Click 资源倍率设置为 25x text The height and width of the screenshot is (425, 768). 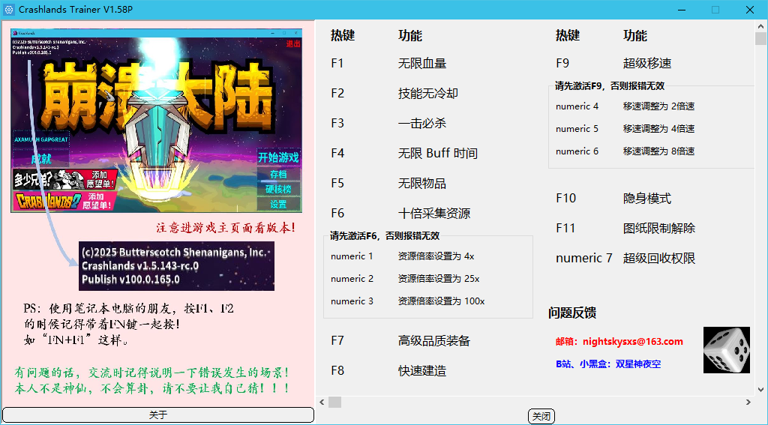[438, 279]
